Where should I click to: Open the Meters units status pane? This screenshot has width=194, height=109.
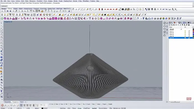tap(37, 108)
